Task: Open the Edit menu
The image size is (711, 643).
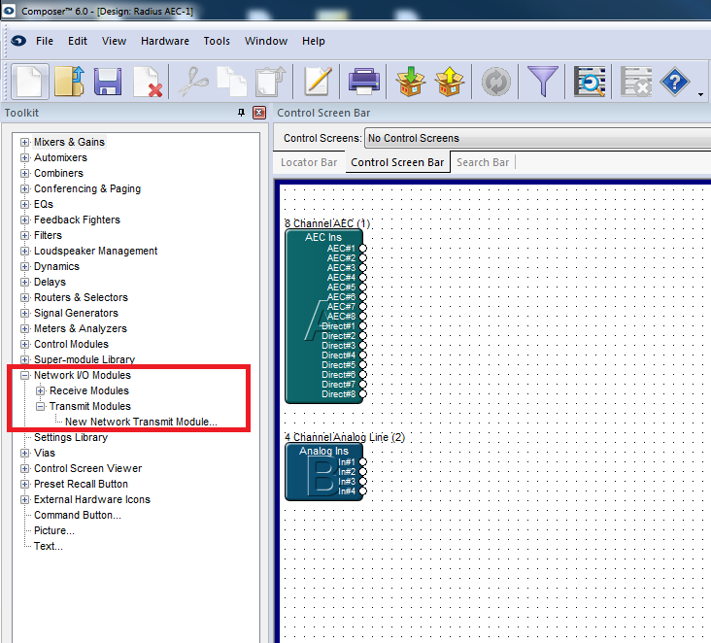Action: [x=78, y=41]
